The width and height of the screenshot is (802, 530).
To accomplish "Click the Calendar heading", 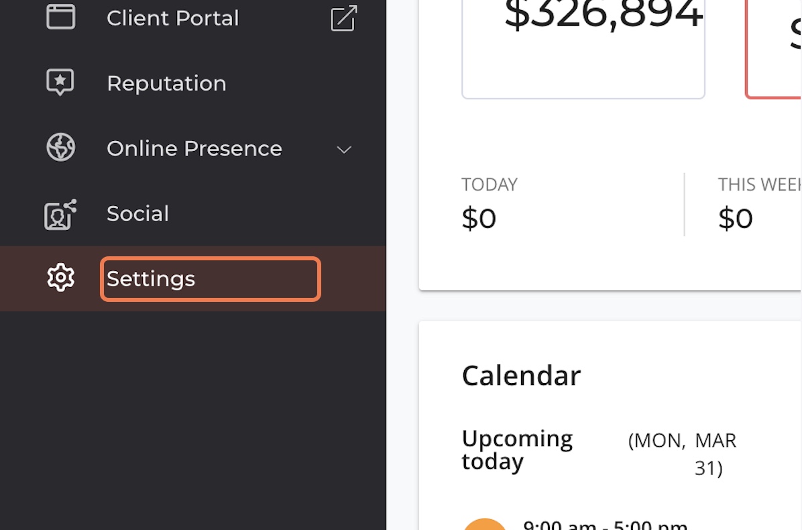I will tap(521, 376).
